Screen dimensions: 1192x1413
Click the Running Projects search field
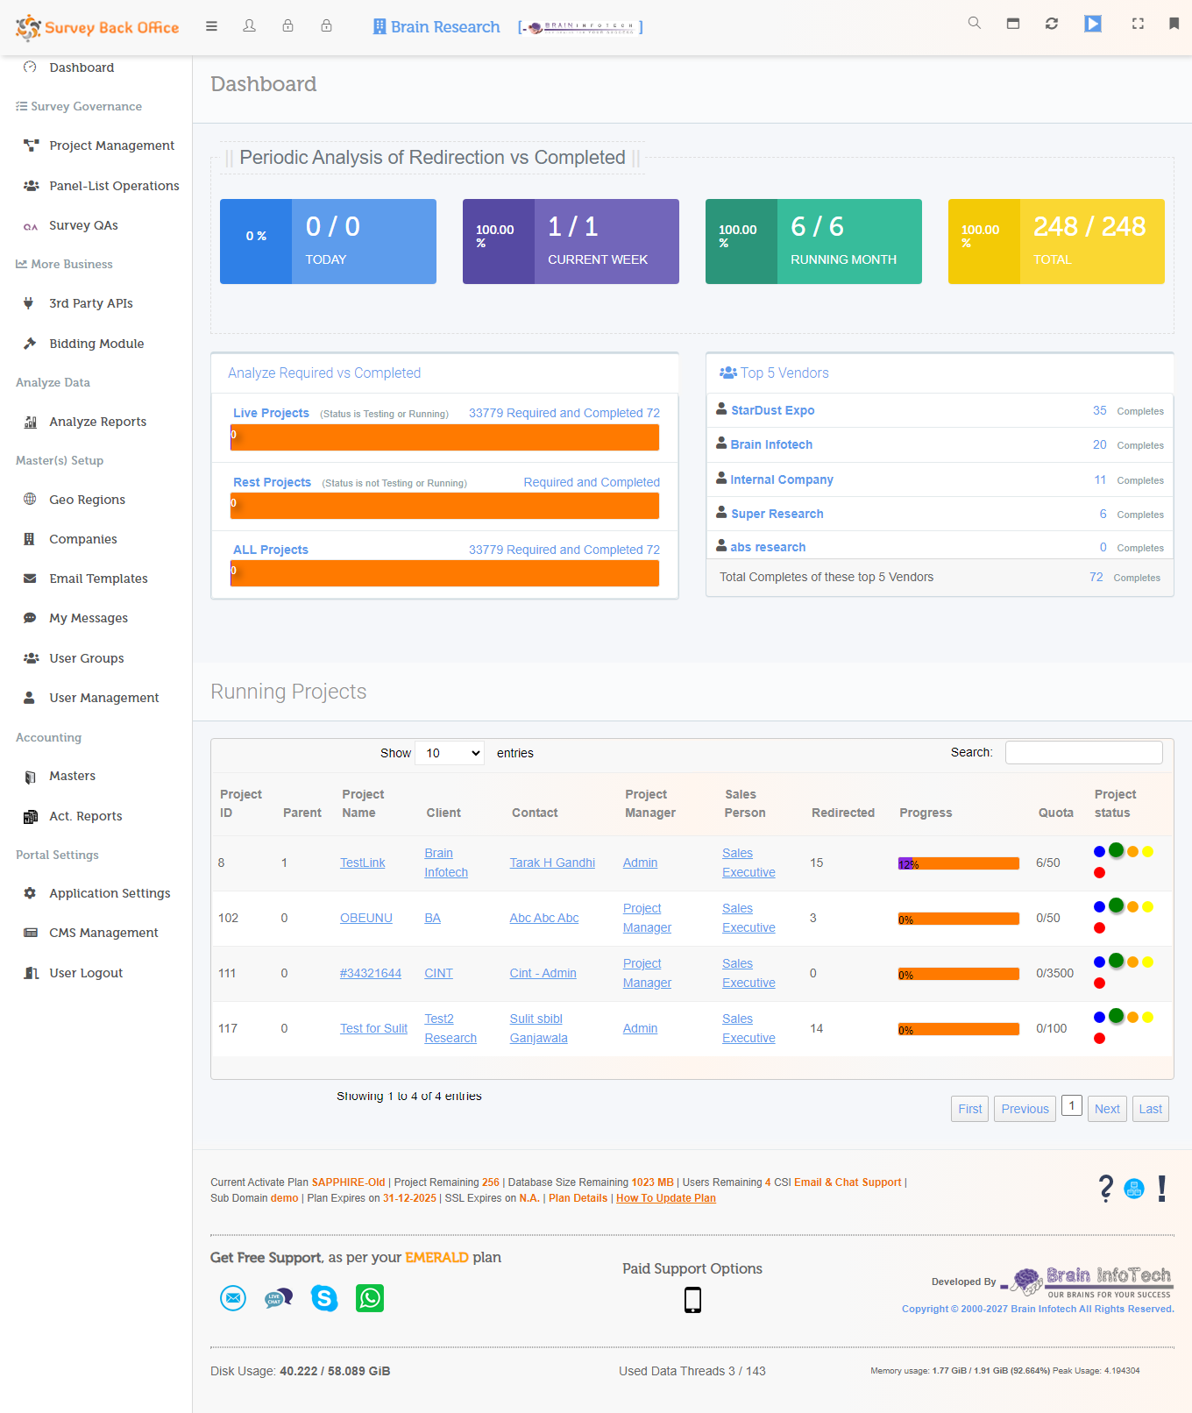[1084, 752]
